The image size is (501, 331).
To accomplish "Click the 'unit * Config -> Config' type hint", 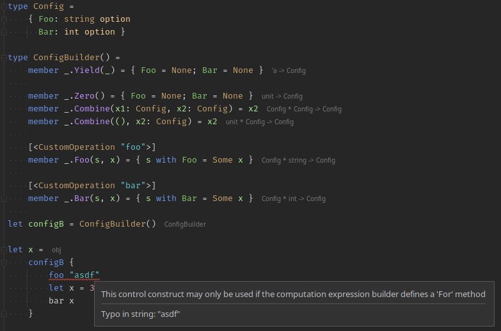I will tap(259, 122).
